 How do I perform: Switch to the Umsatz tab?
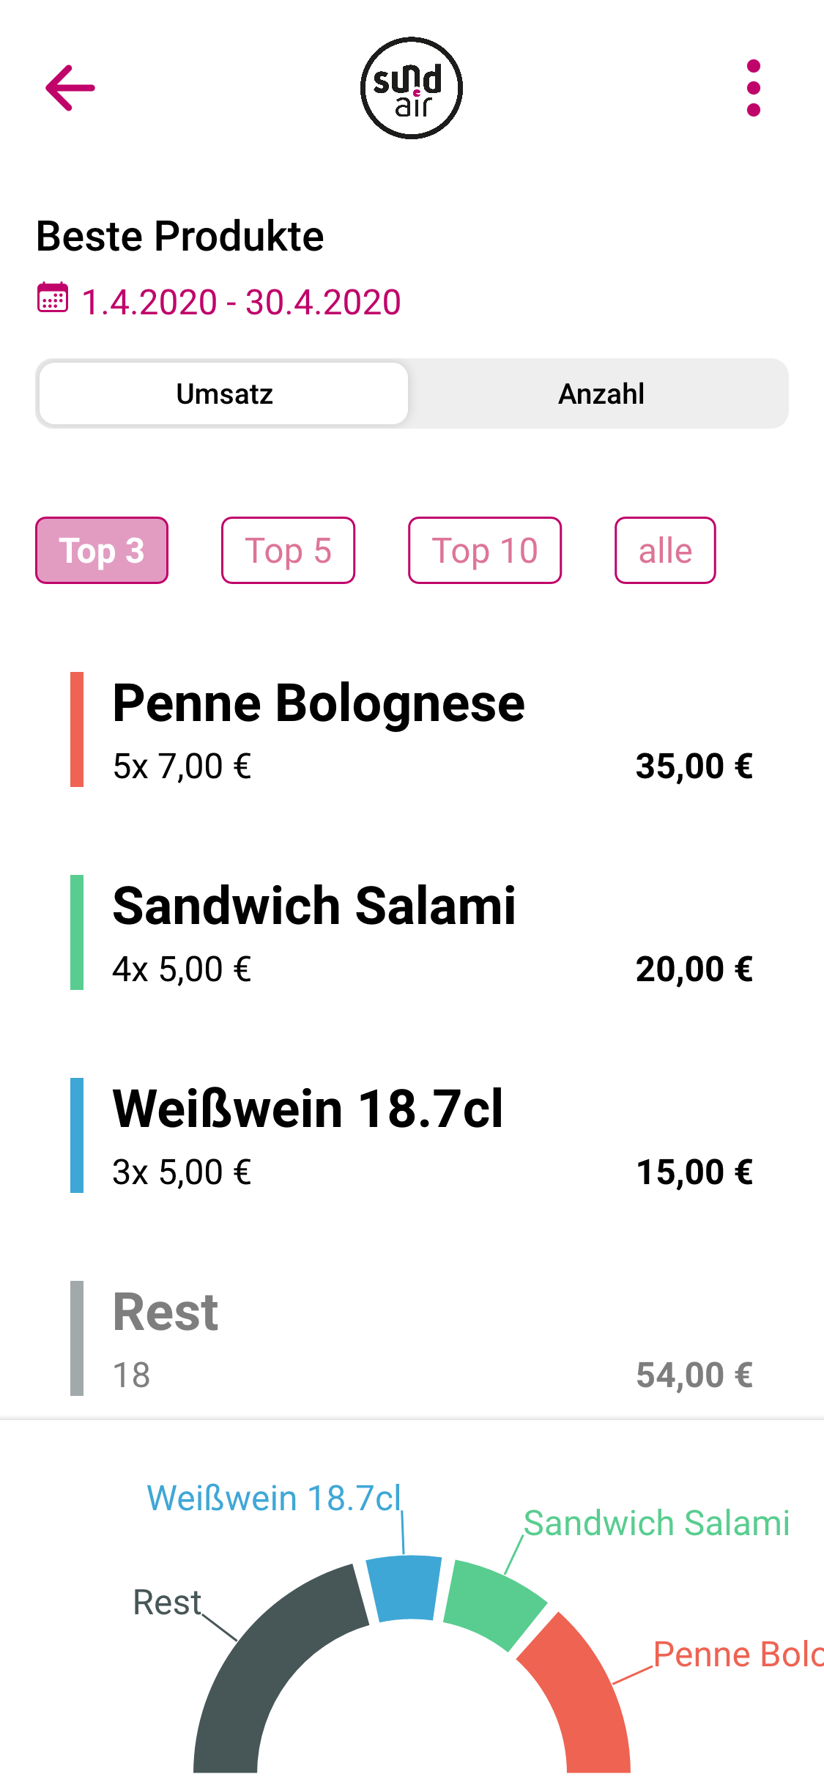[224, 393]
